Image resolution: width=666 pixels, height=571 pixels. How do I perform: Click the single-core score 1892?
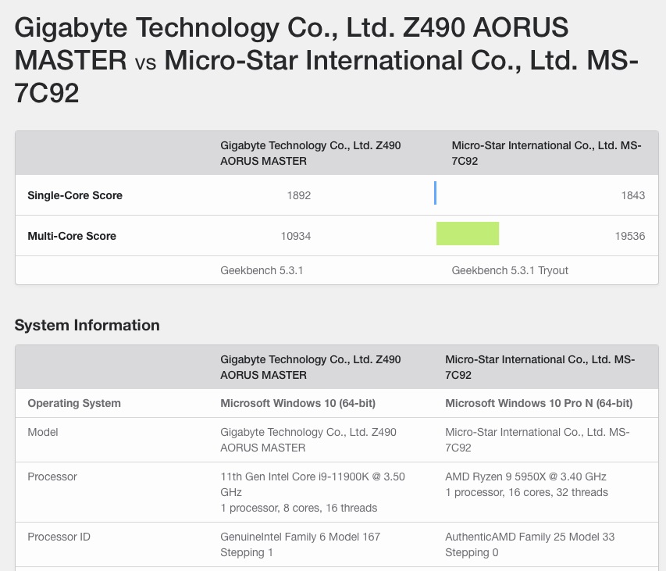click(x=301, y=195)
